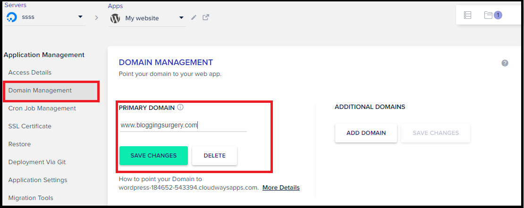Click the pencil edit app name icon
524x208 pixels.
point(194,17)
